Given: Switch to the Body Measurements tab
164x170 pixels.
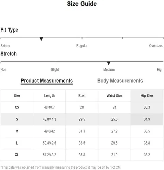Looking at the screenshot, I should pyautogui.click(x=120, y=81).
